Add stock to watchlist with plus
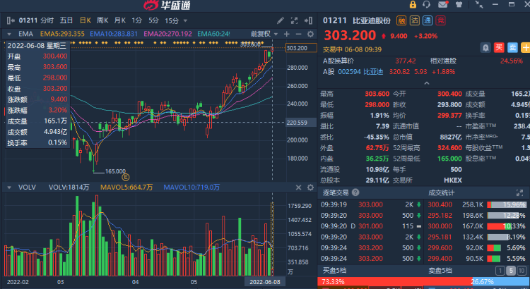Screen dimensions: 530x289 [526, 48]
